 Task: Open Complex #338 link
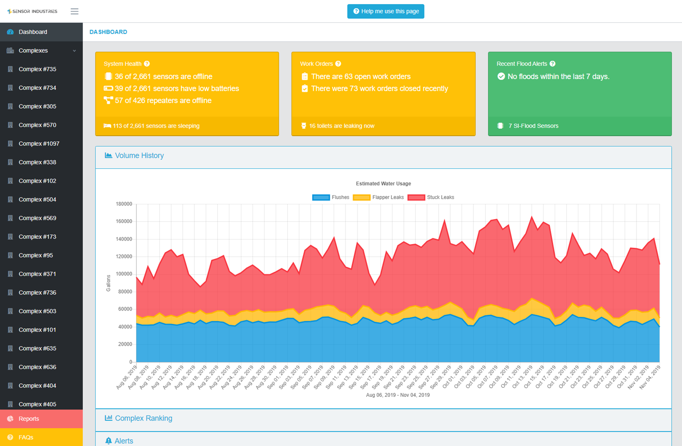tap(41, 162)
